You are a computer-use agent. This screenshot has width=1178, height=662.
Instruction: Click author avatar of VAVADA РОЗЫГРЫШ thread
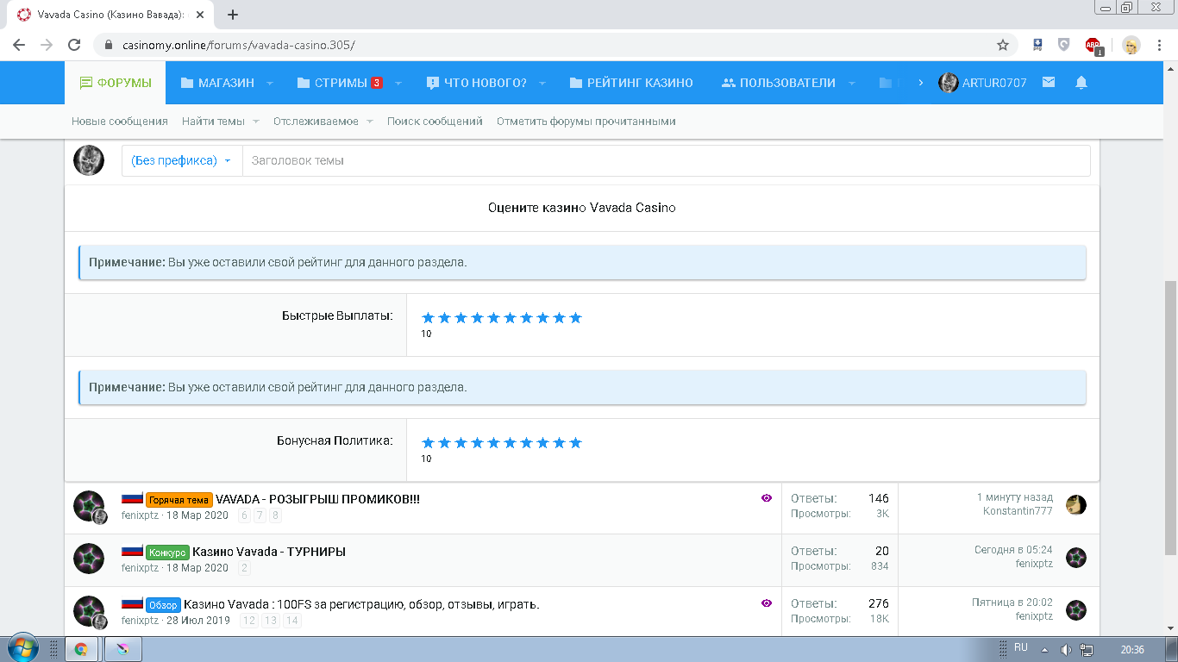[x=89, y=507]
